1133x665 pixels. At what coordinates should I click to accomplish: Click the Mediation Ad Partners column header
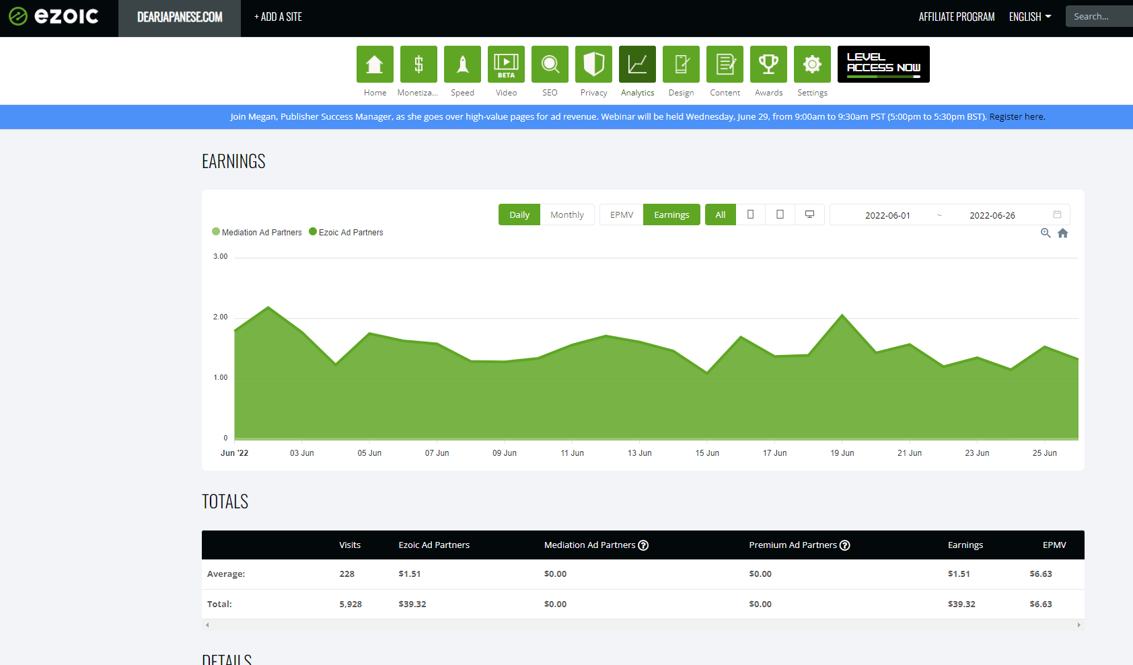[x=590, y=545]
